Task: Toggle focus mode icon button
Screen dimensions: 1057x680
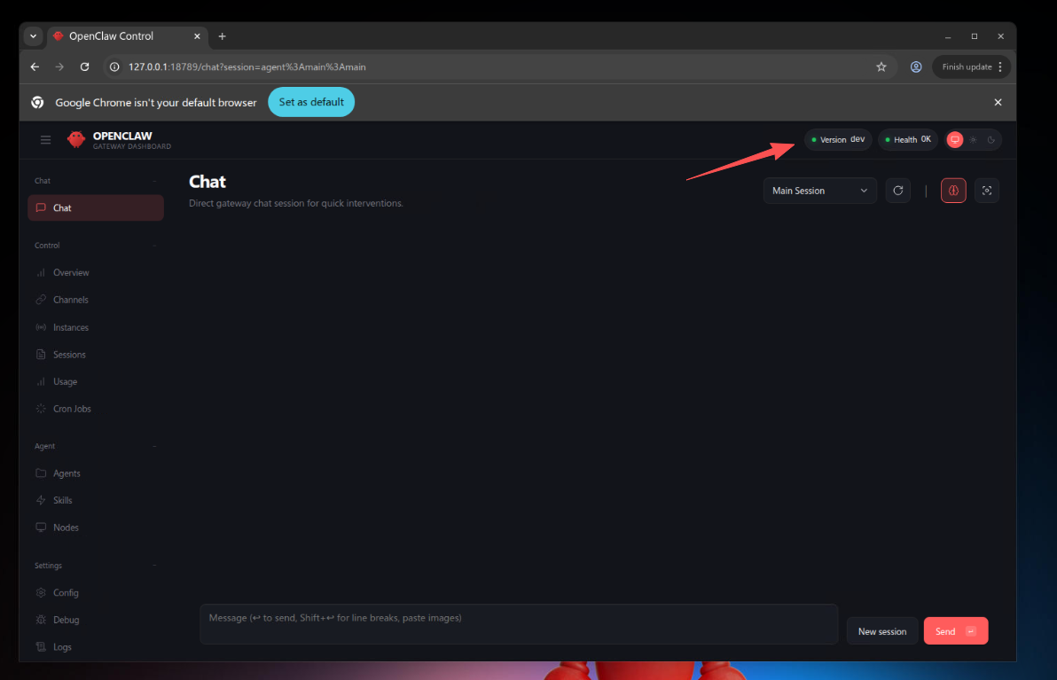Action: (986, 191)
